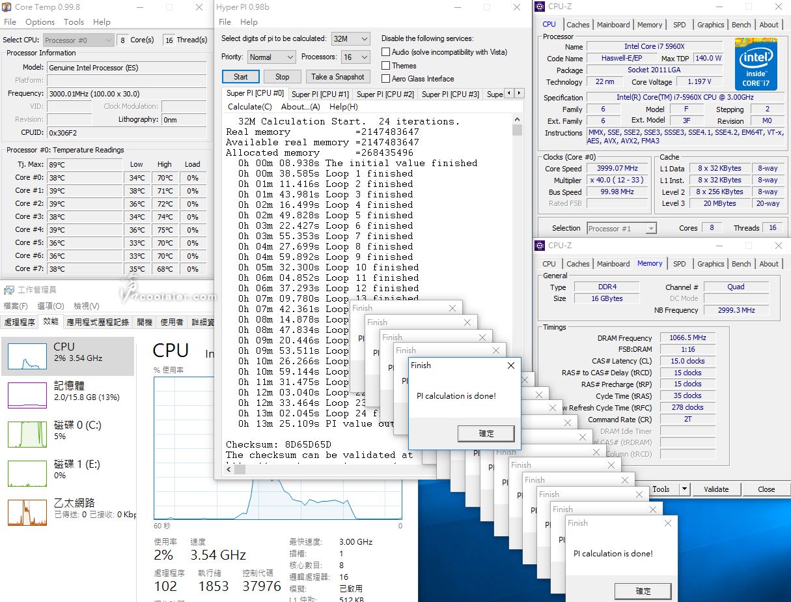The width and height of the screenshot is (791, 602).
Task: Switch to the Super PI [CPU #1] tab
Action: pos(320,94)
